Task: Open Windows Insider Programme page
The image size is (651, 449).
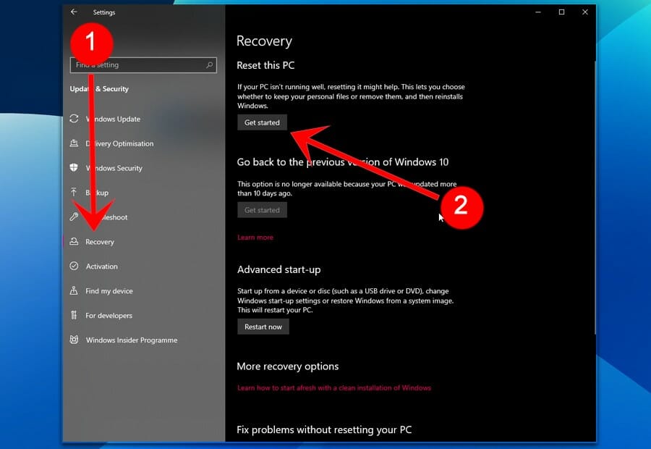Action: click(144, 340)
